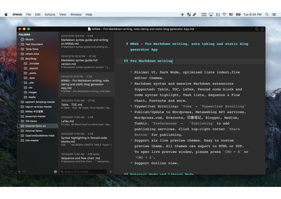Expand the External Demo en triangle

(x=19, y=126)
